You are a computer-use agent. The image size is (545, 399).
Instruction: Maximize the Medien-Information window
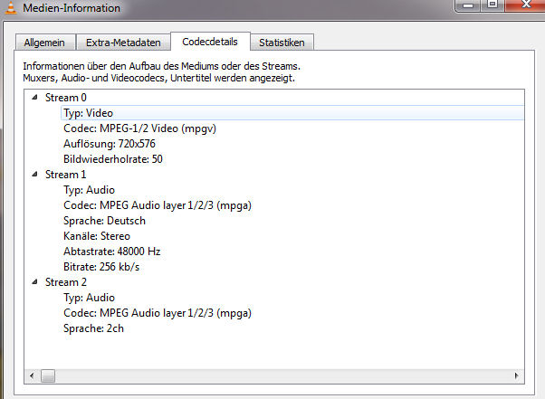point(492,6)
